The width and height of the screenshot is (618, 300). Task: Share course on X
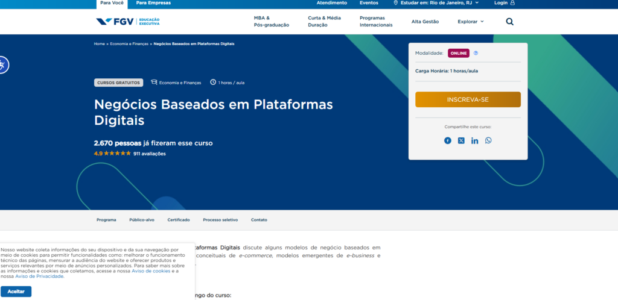click(x=461, y=140)
